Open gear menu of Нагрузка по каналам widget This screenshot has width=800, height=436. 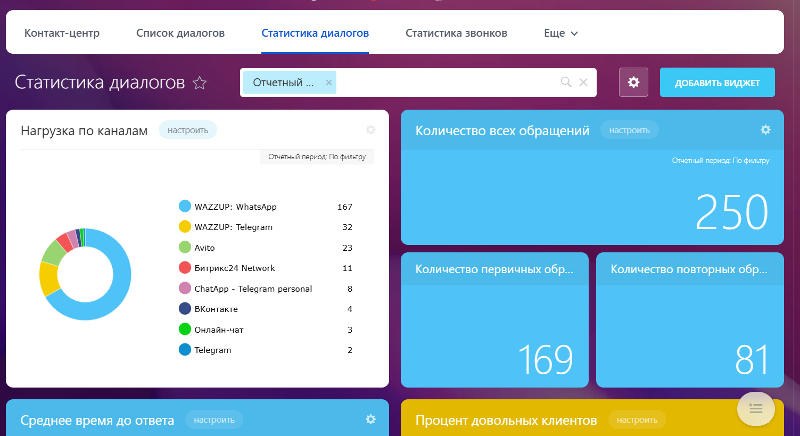(x=371, y=130)
